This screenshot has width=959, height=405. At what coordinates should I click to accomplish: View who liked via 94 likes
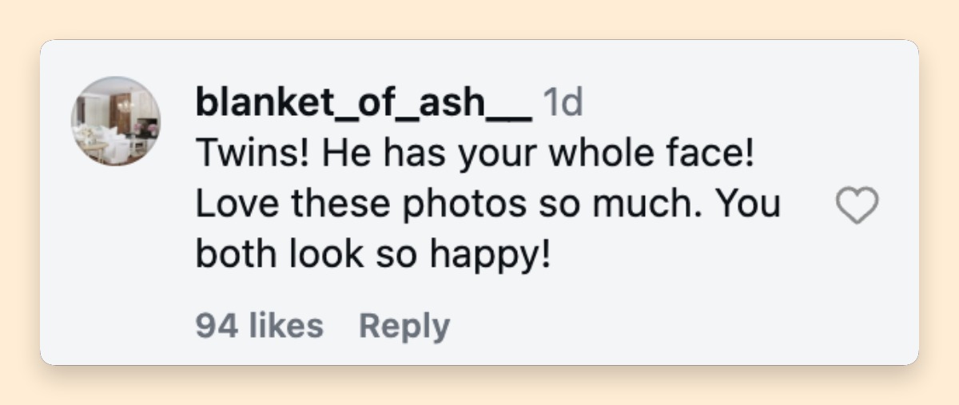coord(260,326)
